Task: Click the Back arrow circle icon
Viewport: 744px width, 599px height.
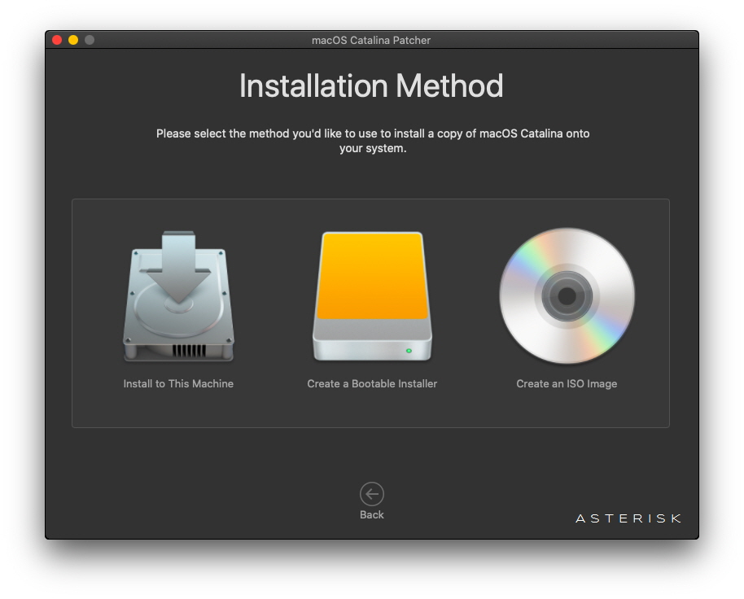Action: 371,494
